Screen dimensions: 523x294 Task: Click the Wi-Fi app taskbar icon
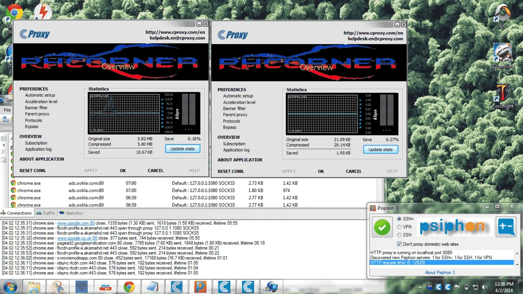[x=82, y=287]
